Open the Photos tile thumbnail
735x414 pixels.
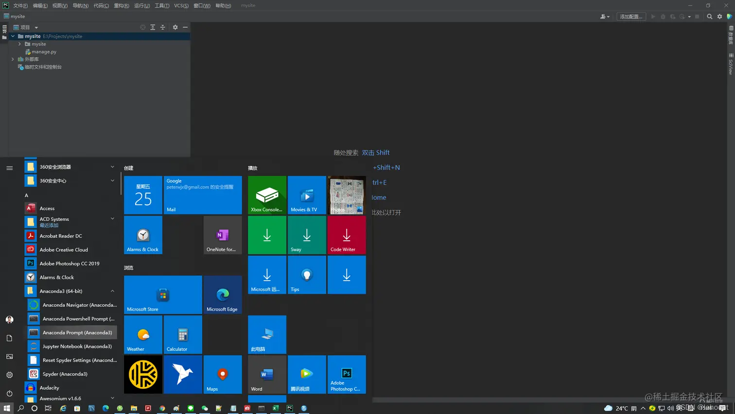tap(347, 195)
